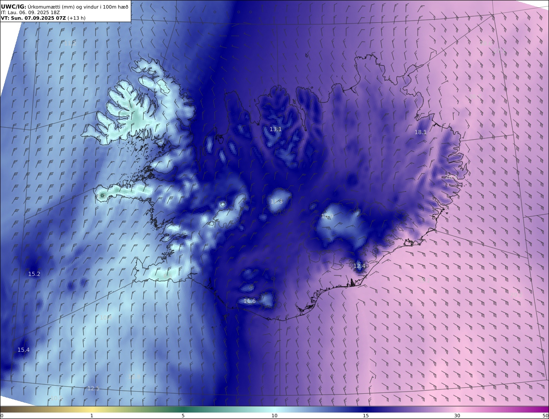Screen dimensions: 549x419
Task: Click the 13.1 value in northern Iceland
Action: pyautogui.click(x=275, y=129)
